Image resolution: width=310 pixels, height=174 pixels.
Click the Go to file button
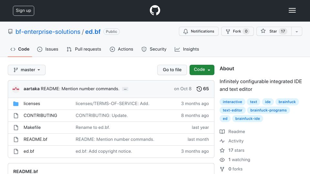[172, 70]
